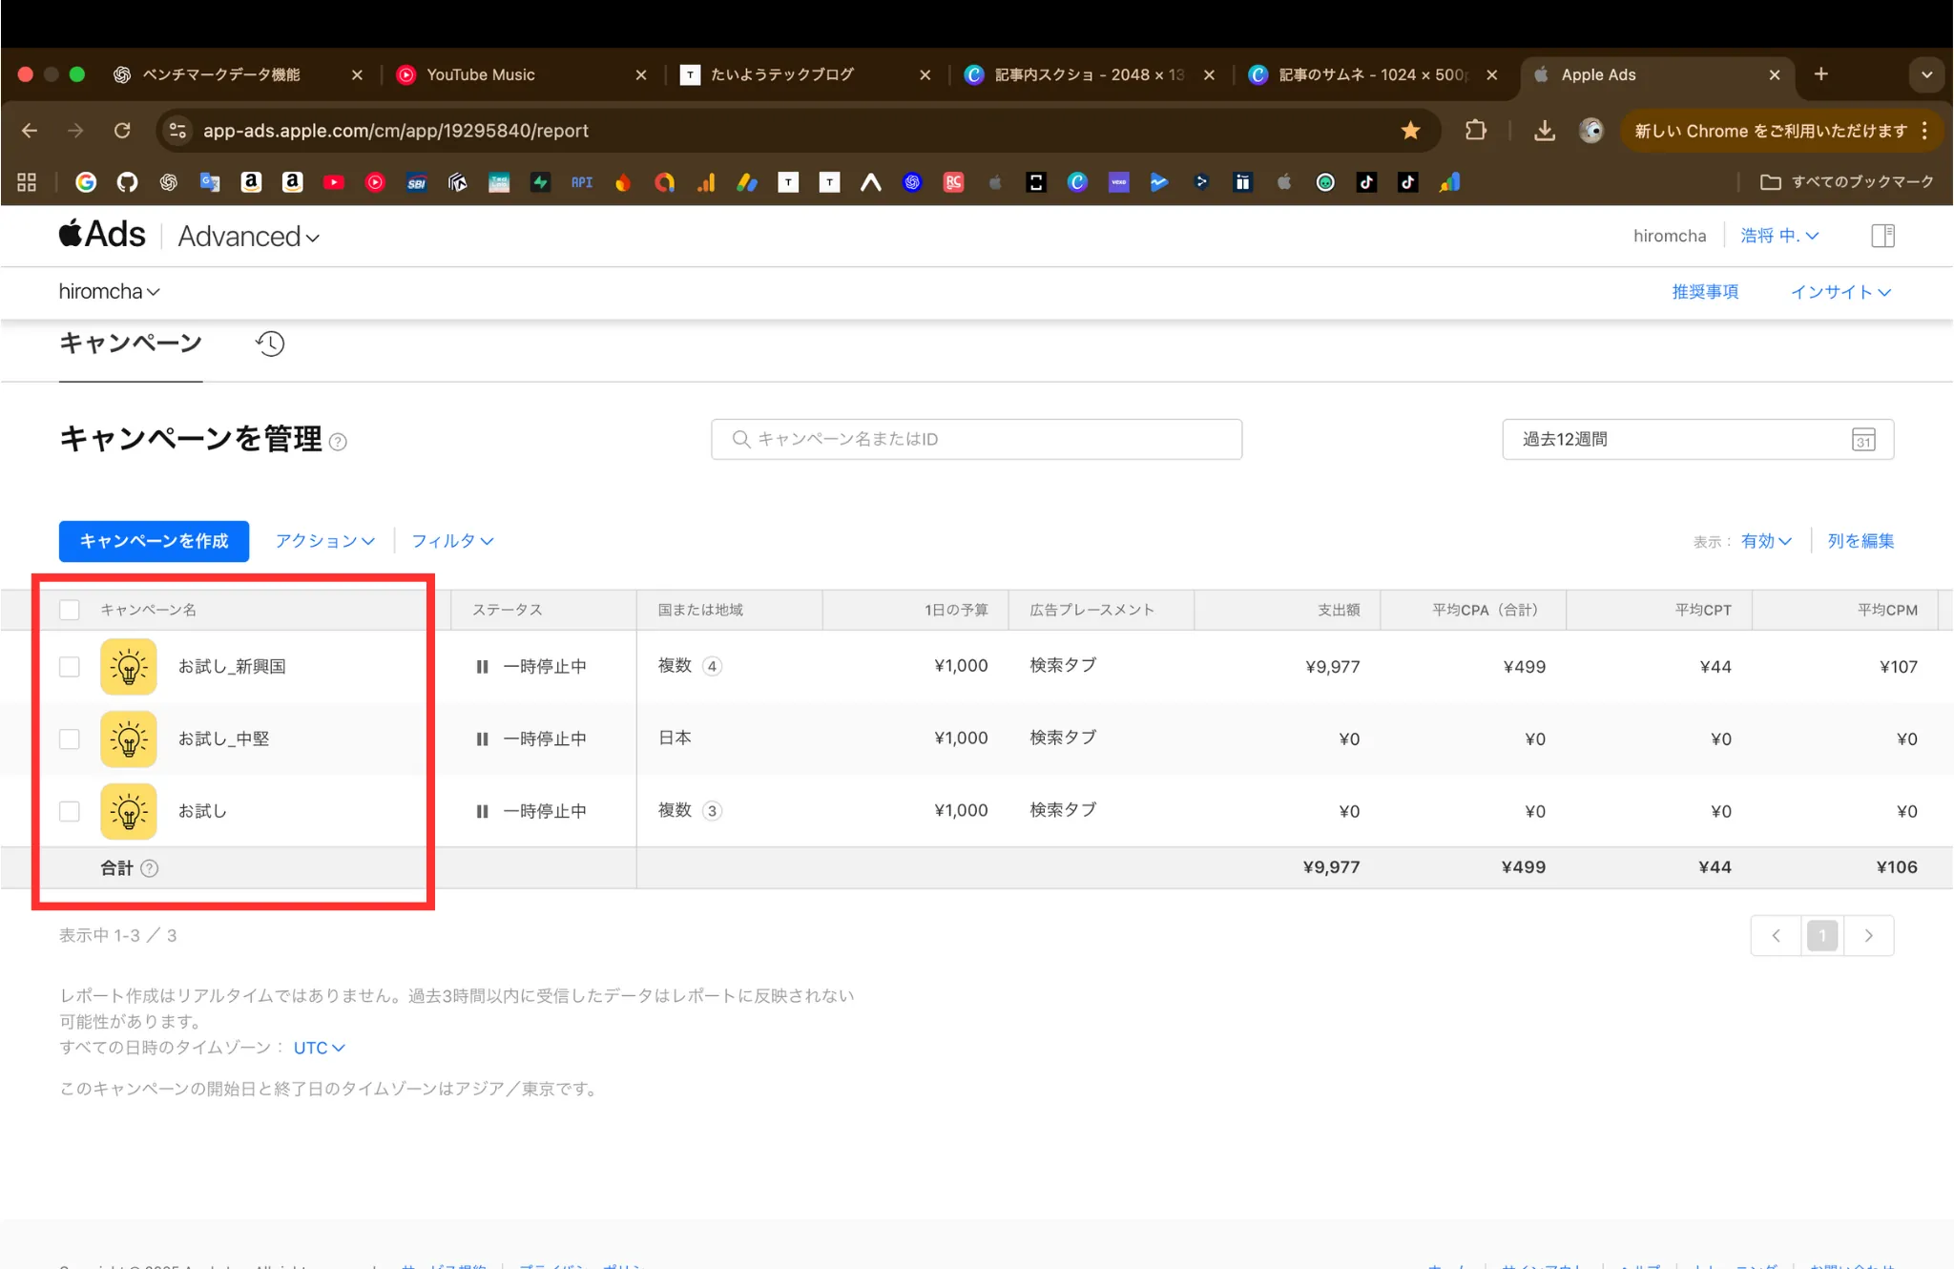
Task: Click the キャンペーンを作成 button
Action: pyautogui.click(x=154, y=540)
